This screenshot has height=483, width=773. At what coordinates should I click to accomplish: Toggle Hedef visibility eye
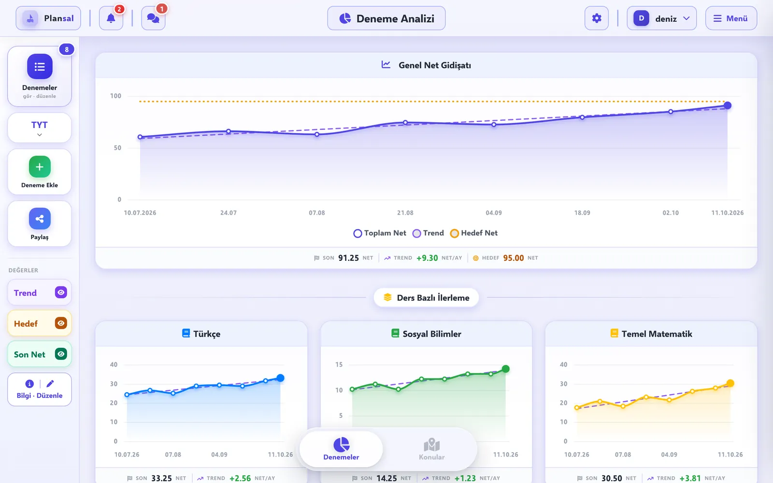pos(61,323)
